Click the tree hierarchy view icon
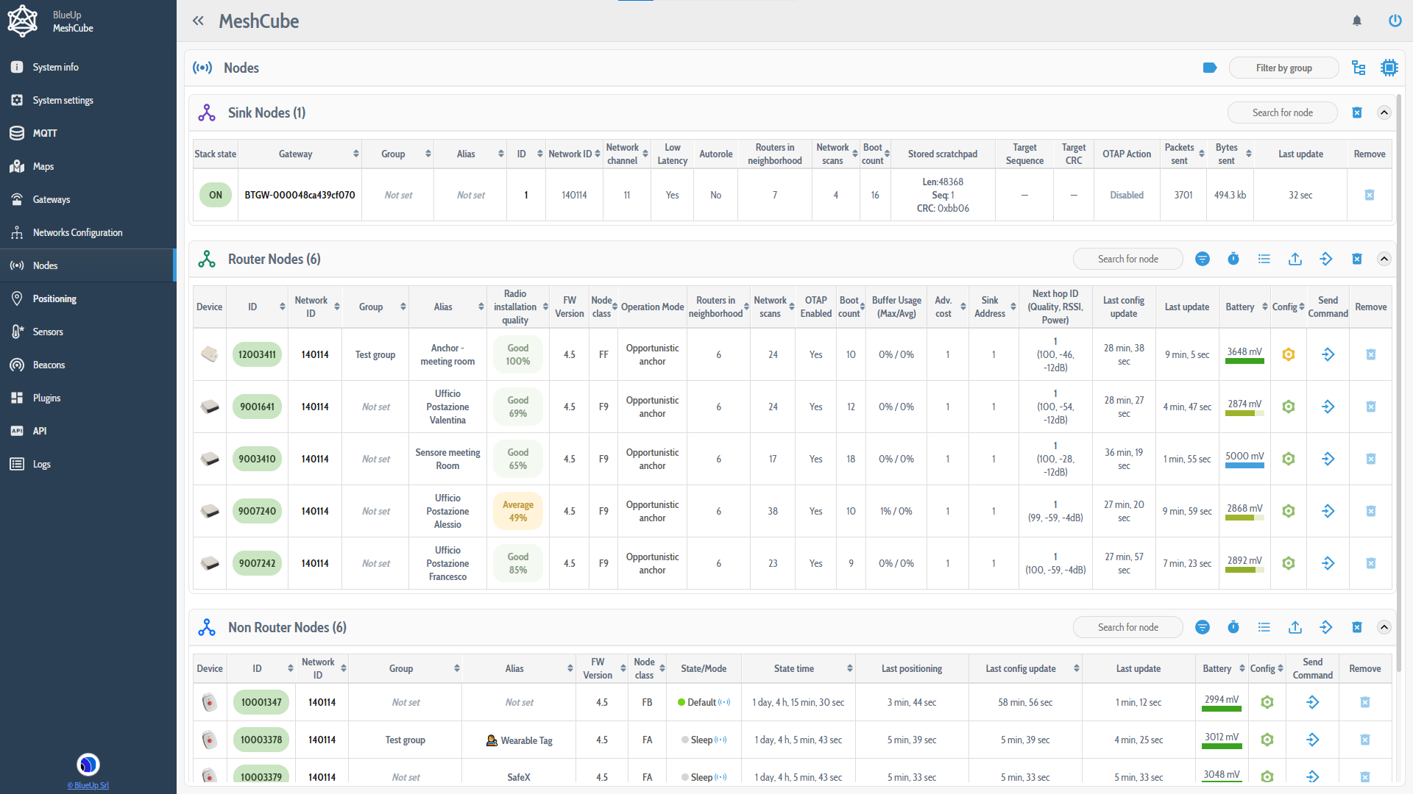The width and height of the screenshot is (1413, 794). tap(1359, 68)
